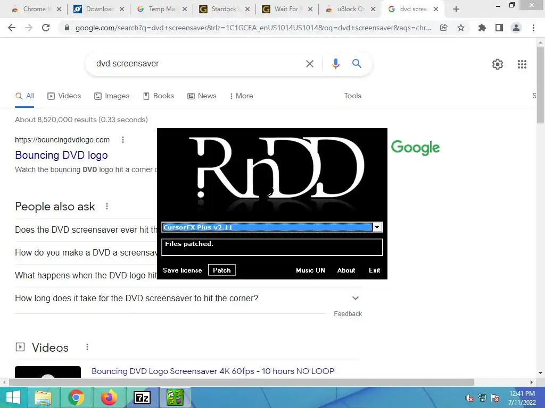Go forward in Chrome history

(x=29, y=28)
